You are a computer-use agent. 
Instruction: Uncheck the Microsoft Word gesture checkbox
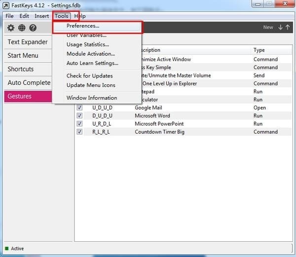coord(79,115)
